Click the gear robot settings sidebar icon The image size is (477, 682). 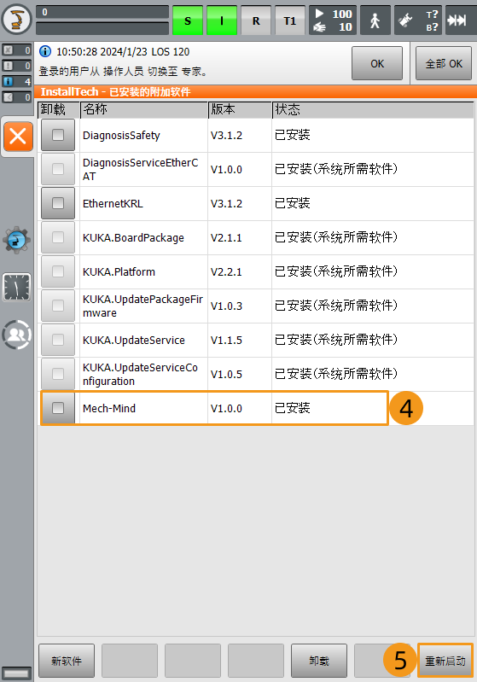pos(16,239)
